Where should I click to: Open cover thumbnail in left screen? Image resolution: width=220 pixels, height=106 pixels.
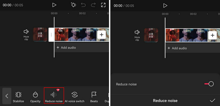click(x=40, y=35)
